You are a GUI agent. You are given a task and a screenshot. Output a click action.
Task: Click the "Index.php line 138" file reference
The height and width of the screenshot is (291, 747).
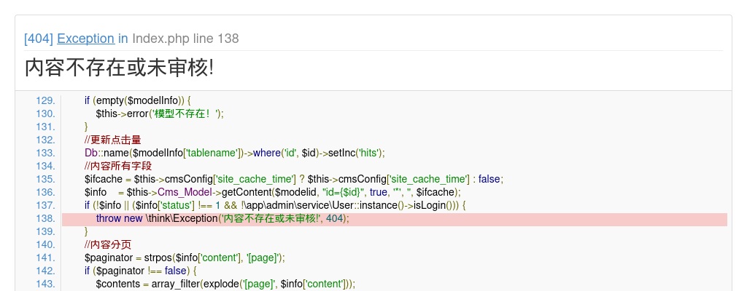coord(185,39)
